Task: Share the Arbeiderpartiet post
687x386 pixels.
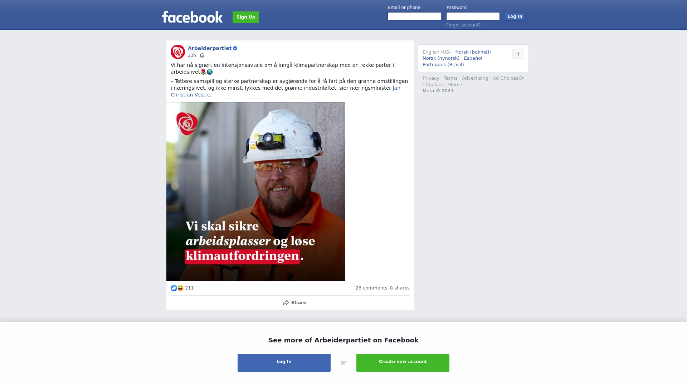Action: [x=294, y=303]
